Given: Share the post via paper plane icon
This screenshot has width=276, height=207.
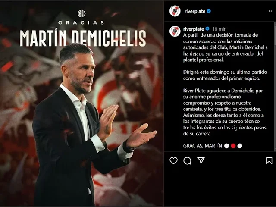Looking at the screenshot, I should click(201, 160).
